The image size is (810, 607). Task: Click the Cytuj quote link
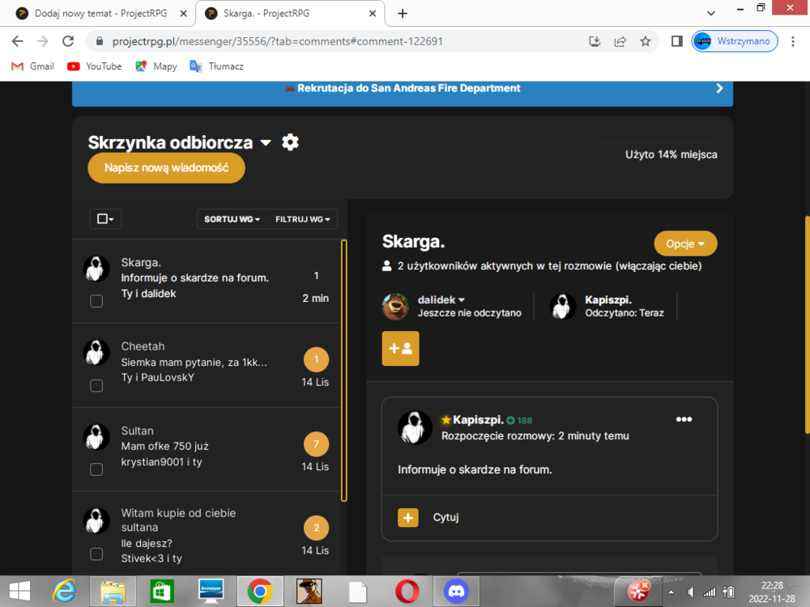(446, 517)
